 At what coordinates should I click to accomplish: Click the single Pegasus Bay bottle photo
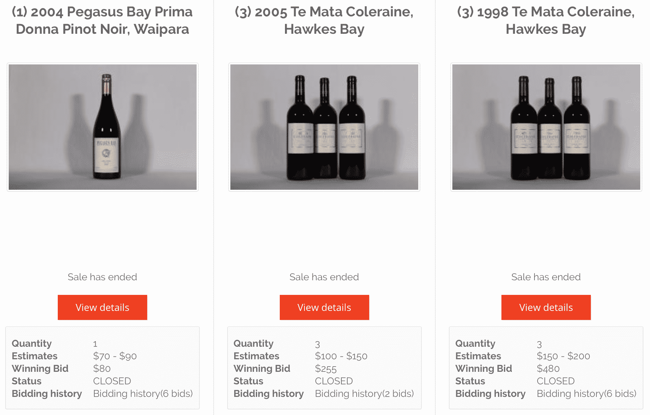coord(103,127)
